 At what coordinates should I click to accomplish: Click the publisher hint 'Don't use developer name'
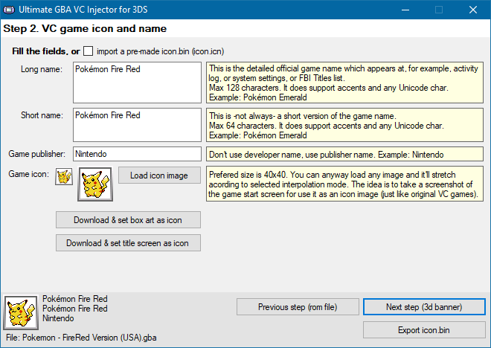point(344,154)
